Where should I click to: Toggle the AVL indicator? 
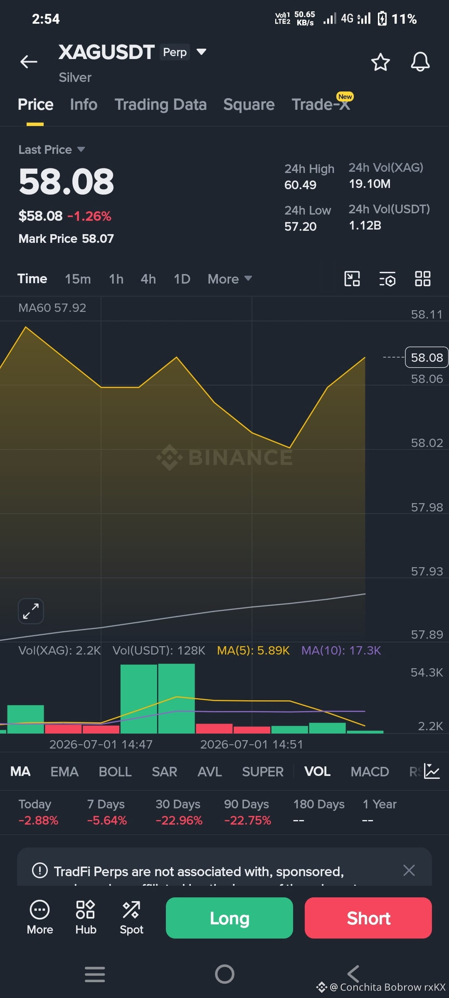pyautogui.click(x=210, y=772)
